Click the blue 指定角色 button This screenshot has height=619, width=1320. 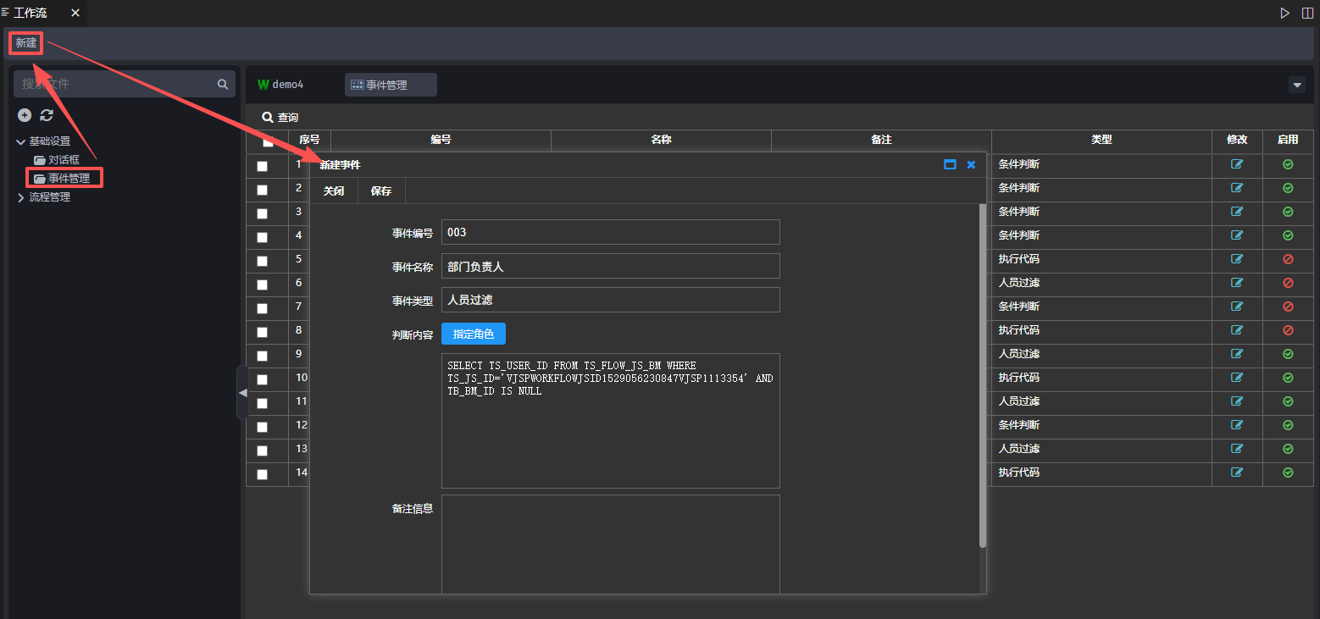coord(474,334)
